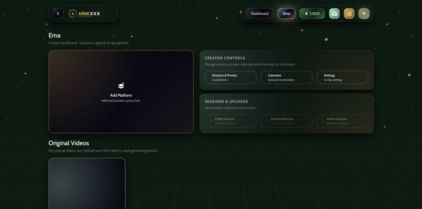The height and width of the screenshot is (209, 422).
Task: Open Sessions & Proxies controls
Action: click(x=231, y=77)
